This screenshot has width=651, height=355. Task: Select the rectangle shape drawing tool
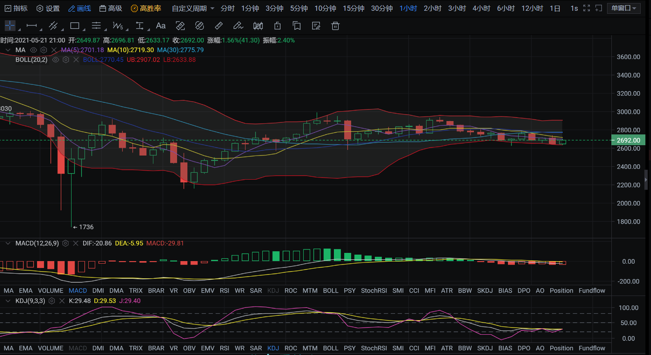pos(75,26)
